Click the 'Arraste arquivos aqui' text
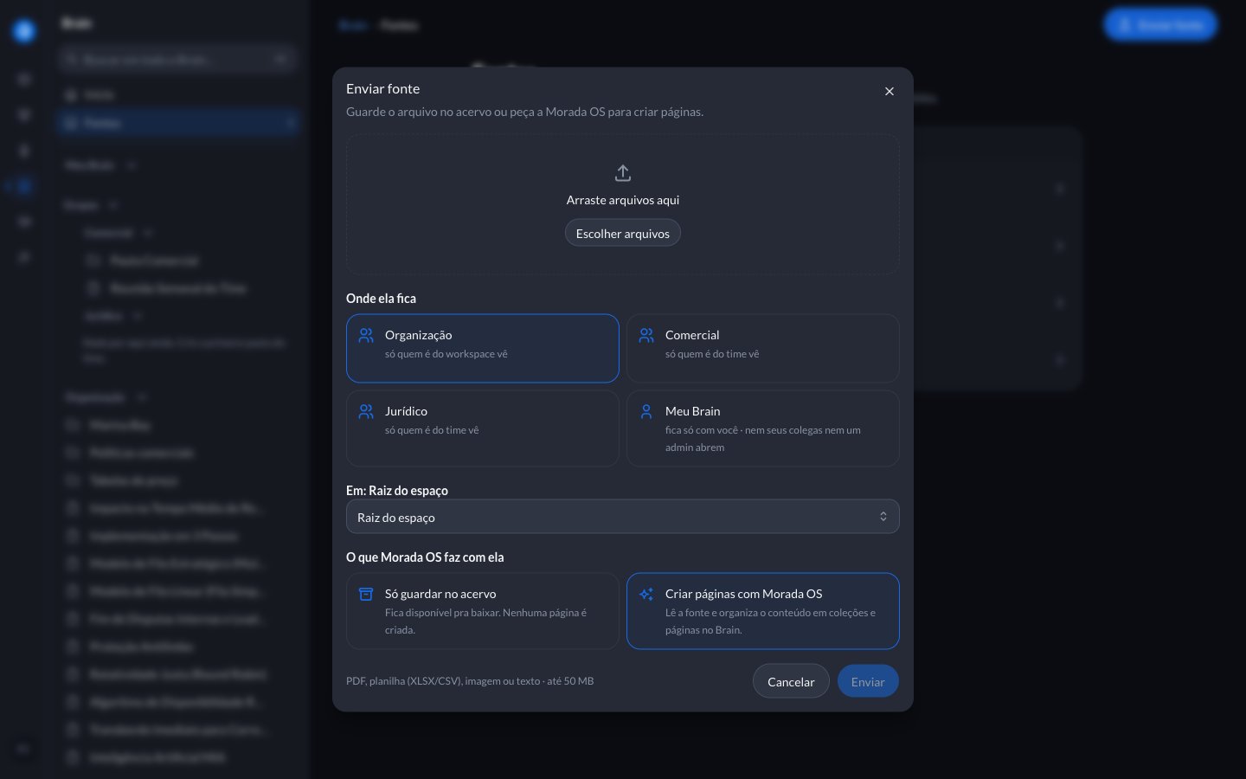 coord(623,200)
